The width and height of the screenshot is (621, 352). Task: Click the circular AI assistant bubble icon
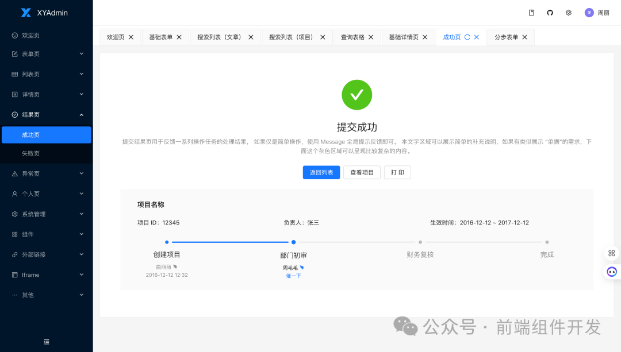click(611, 271)
